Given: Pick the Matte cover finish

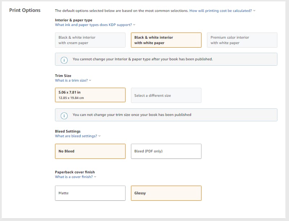Looking at the screenshot, I should (x=90, y=193).
